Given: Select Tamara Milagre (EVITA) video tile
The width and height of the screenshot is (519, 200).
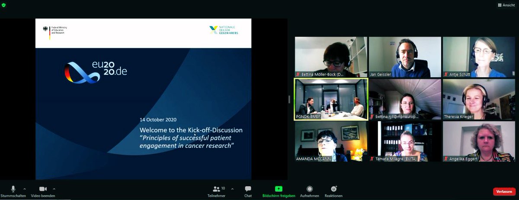Looking at the screenshot, I should (405, 141).
